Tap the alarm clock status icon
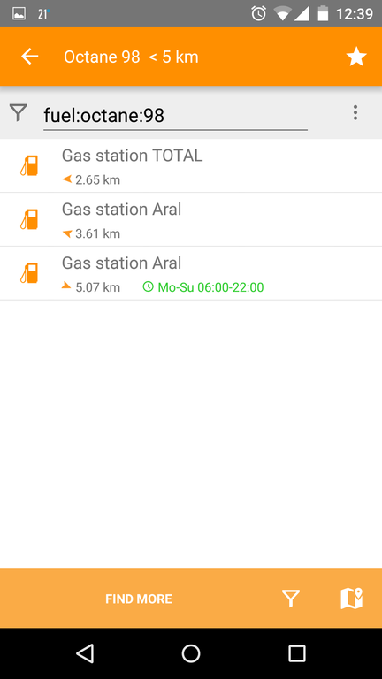382x679 pixels. tap(258, 14)
